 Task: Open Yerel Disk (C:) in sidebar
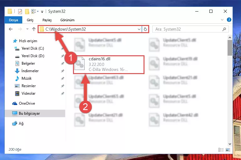pos(33,48)
